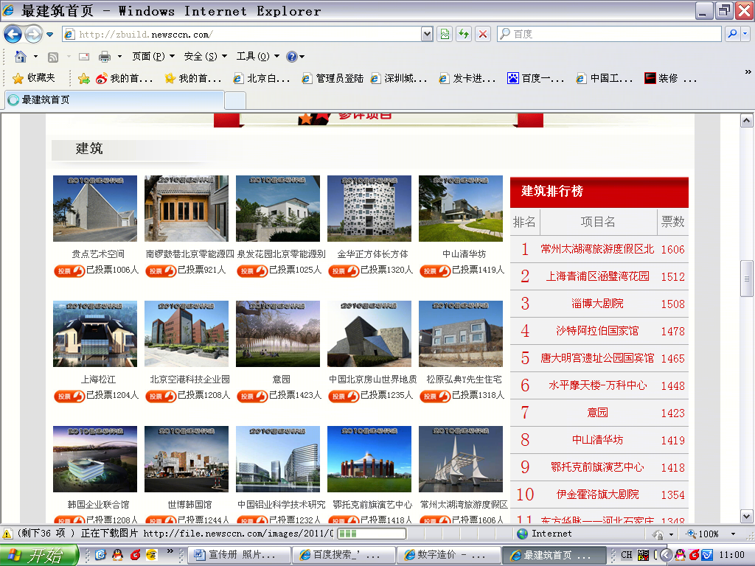The image size is (755, 566).
Task: Switch to 百度搜索 taskbar window
Action: [343, 556]
